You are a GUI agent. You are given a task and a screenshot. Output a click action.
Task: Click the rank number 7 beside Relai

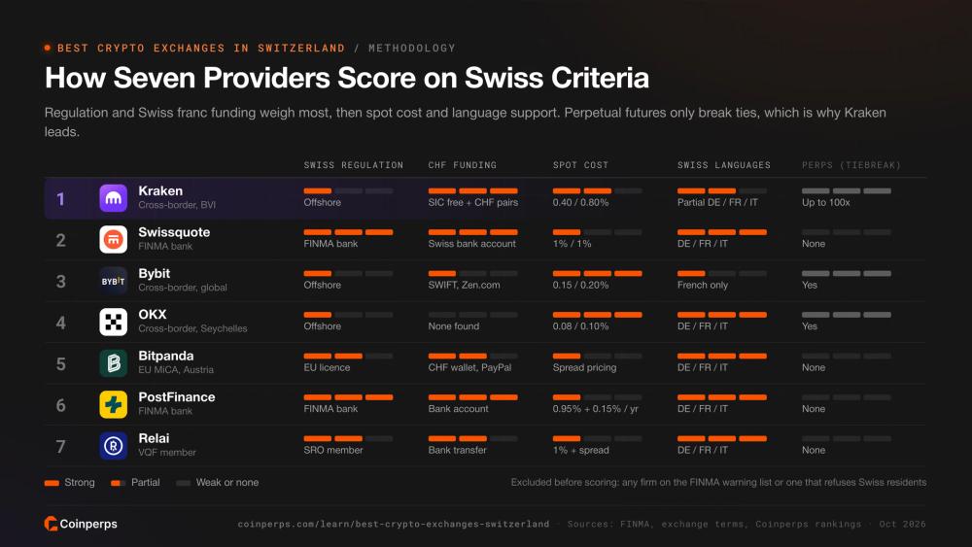click(60, 446)
